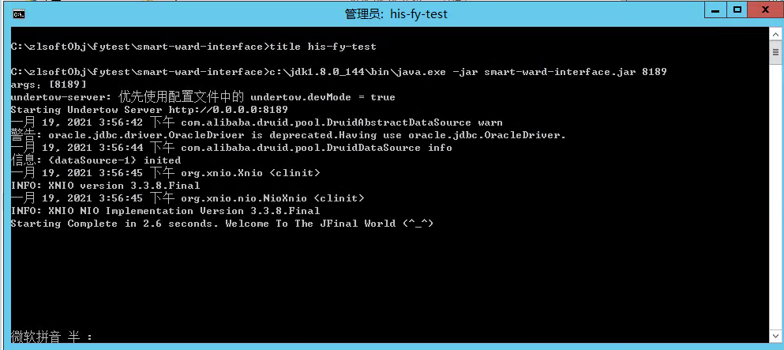This screenshot has height=350, width=784.
Task: Click the '{dataSource-1} inited' info line
Action: pos(96,160)
